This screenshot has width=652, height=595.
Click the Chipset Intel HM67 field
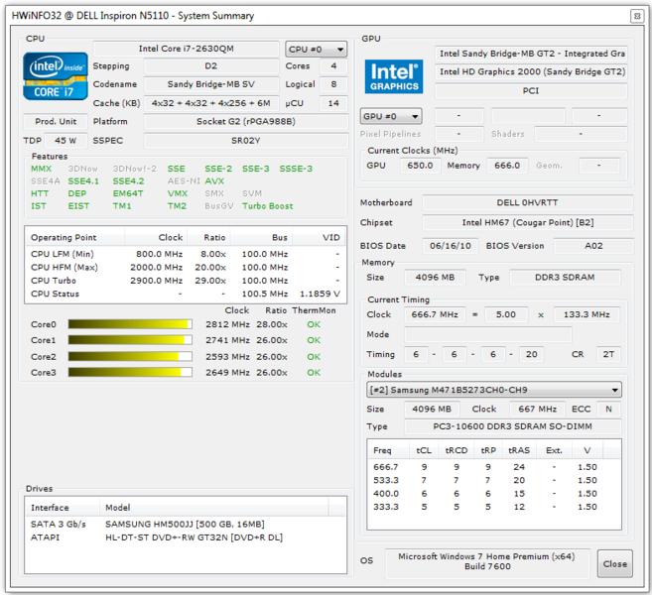[528, 223]
